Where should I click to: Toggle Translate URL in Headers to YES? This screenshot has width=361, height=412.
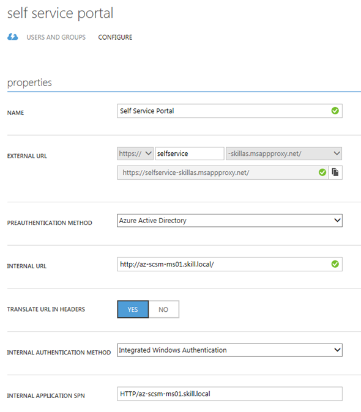click(133, 309)
